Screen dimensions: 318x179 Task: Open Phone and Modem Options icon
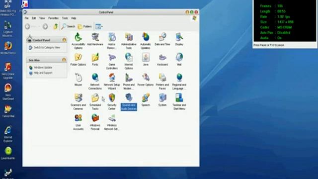pyautogui.click(x=129, y=82)
